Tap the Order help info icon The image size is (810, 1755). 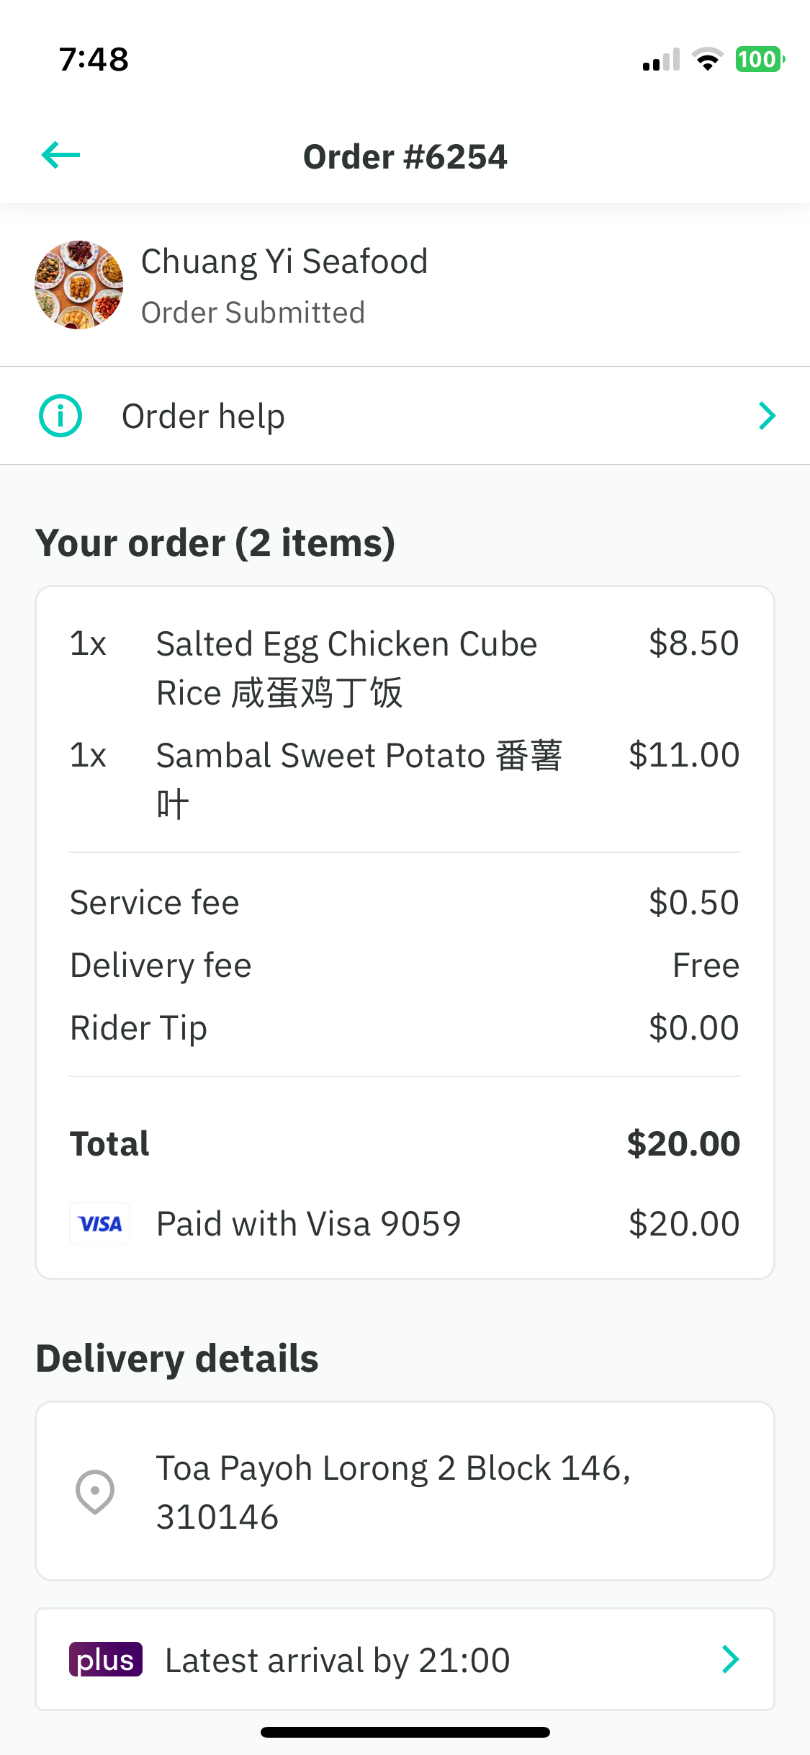tap(60, 416)
